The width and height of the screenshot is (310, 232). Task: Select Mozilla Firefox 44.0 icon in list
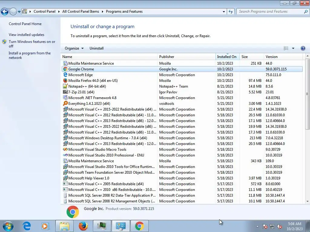pos(65,80)
